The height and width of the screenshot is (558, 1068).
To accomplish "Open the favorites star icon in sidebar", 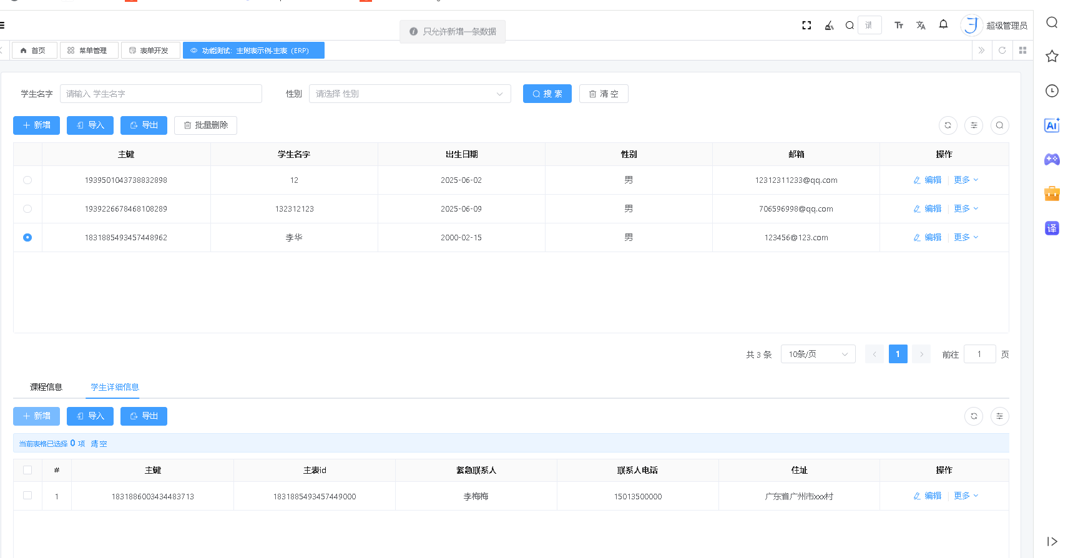I will [1052, 56].
